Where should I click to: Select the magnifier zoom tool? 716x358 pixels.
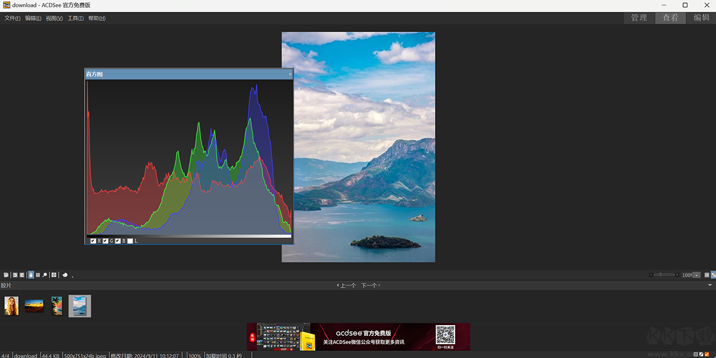click(45, 275)
